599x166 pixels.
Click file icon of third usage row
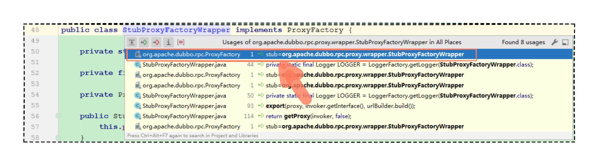pos(137,75)
